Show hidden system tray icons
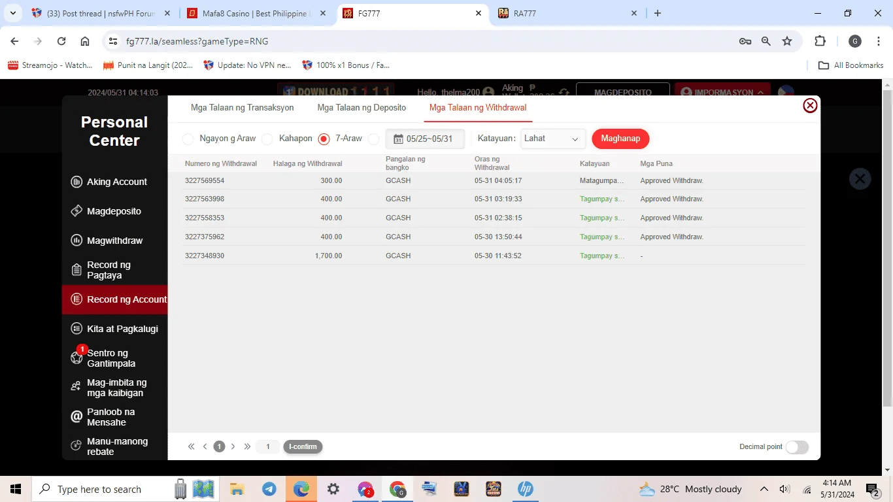The height and width of the screenshot is (502, 893). click(764, 489)
